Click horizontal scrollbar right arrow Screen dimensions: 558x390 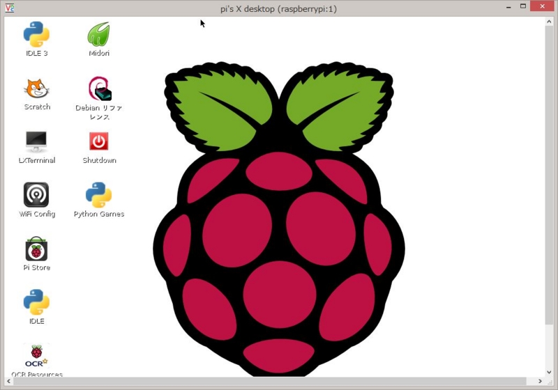click(x=540, y=381)
